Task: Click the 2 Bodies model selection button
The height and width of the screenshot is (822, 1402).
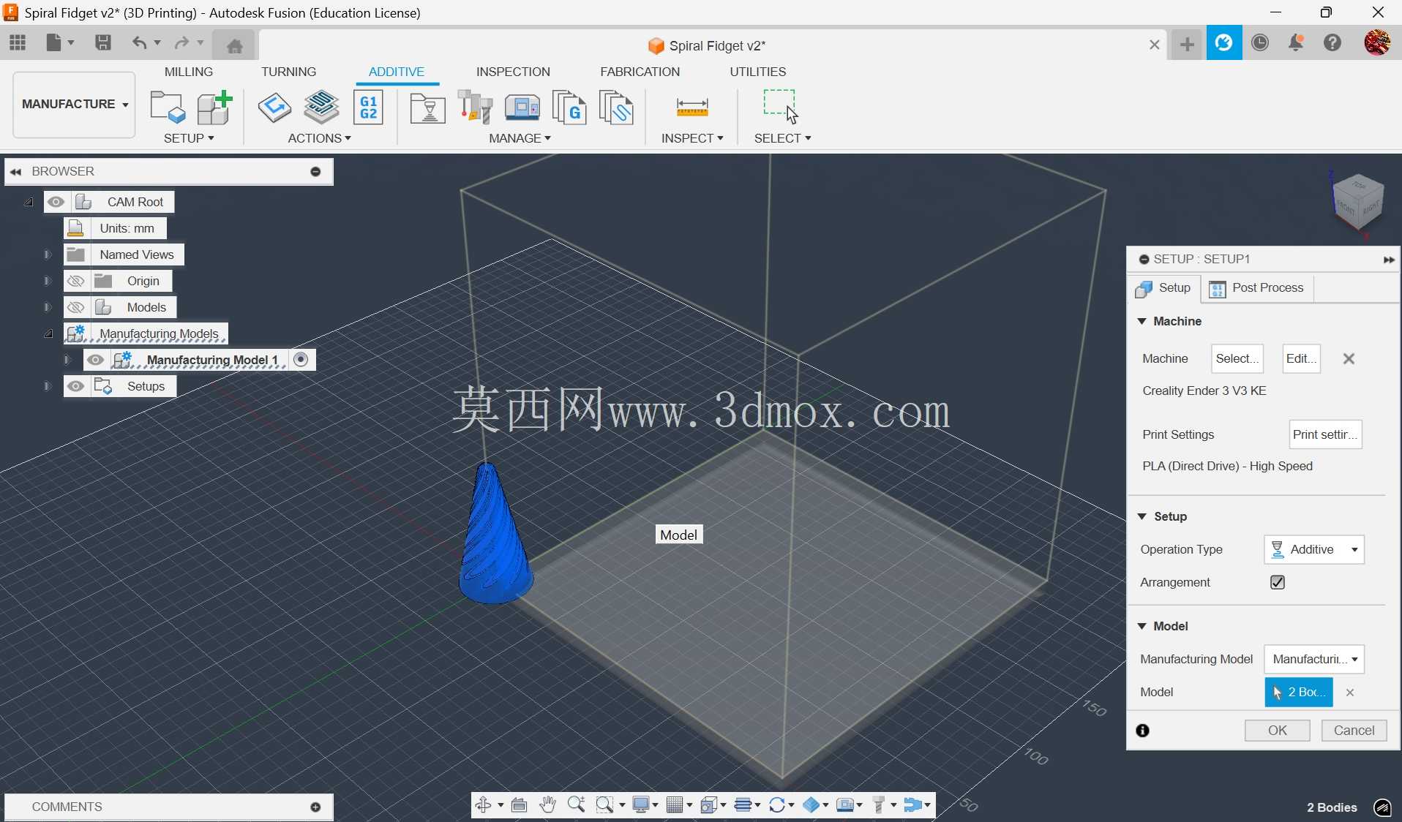Action: click(x=1299, y=692)
